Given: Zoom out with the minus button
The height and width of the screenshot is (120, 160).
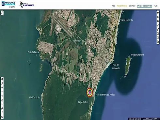Looking at the screenshot, I should pyautogui.click(x=2, y=92).
